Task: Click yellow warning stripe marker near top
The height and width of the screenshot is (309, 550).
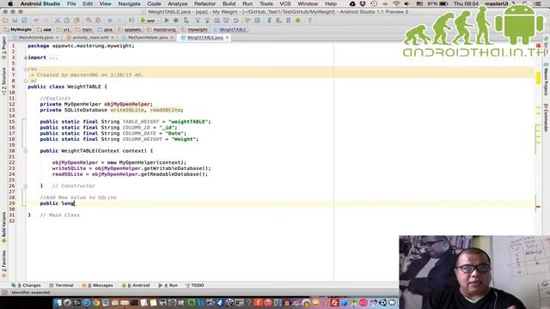Action: (538, 78)
